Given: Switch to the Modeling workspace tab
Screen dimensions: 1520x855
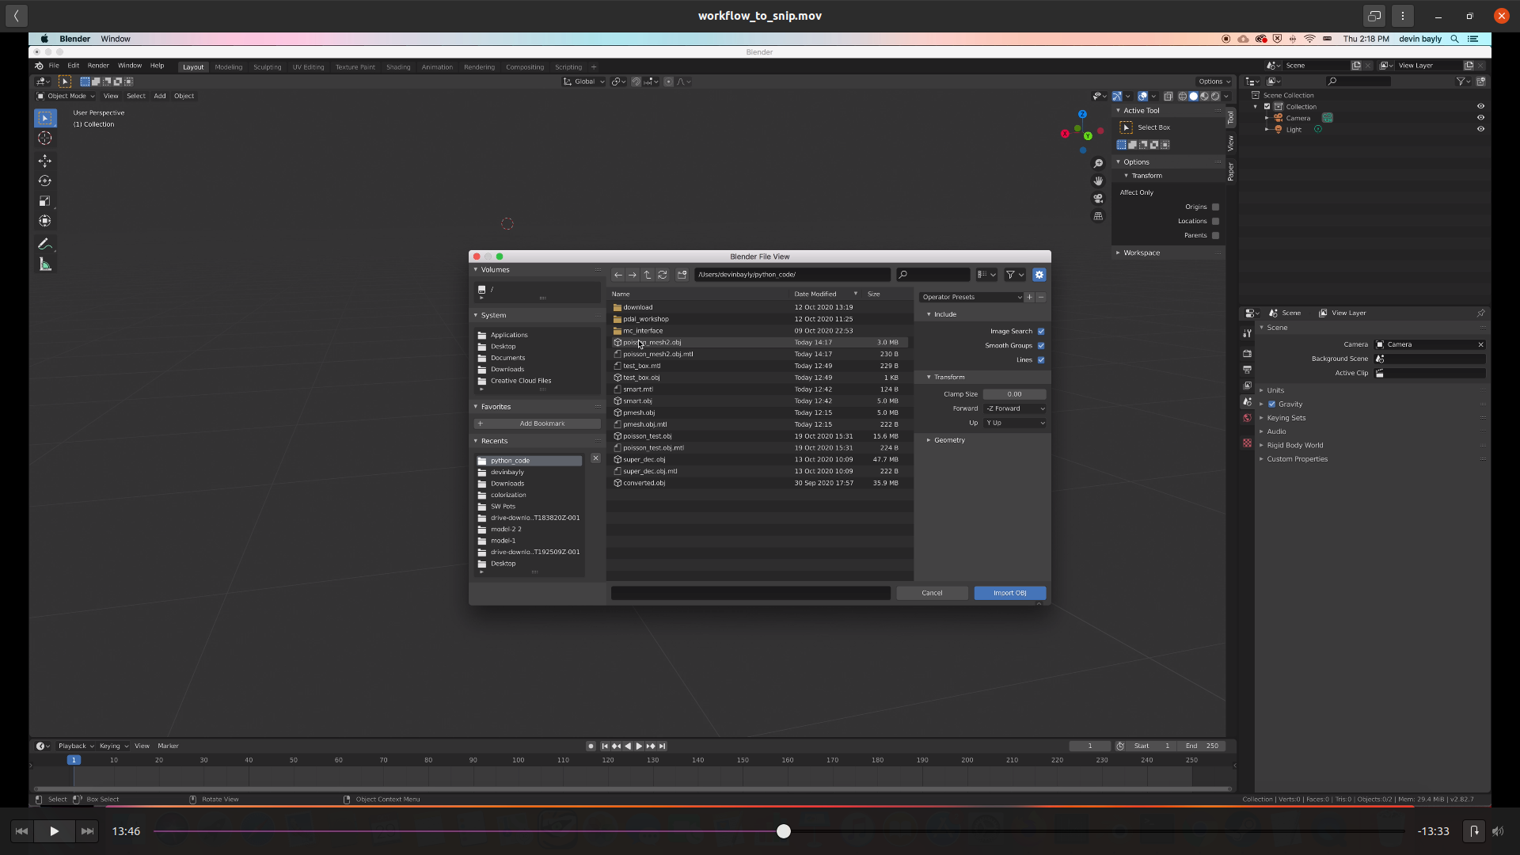Looking at the screenshot, I should tap(229, 67).
